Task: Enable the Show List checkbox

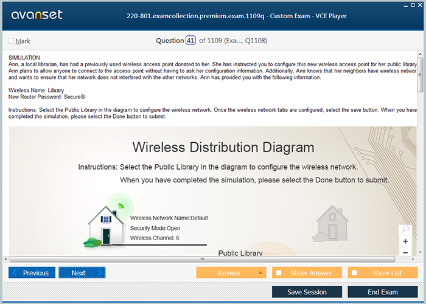Action: 355,273
